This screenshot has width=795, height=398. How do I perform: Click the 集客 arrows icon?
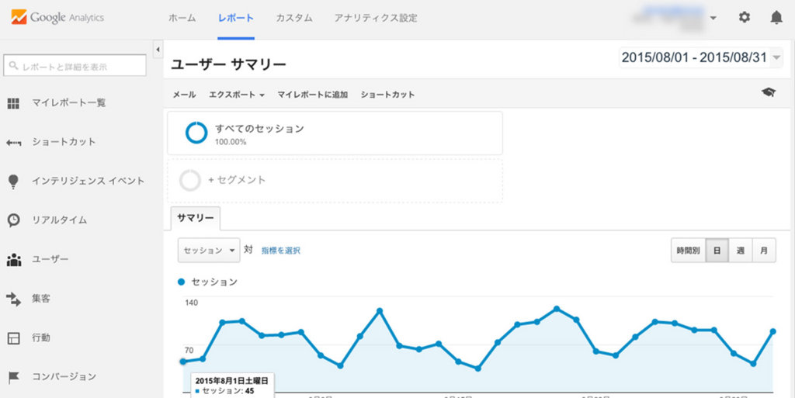[x=14, y=299]
